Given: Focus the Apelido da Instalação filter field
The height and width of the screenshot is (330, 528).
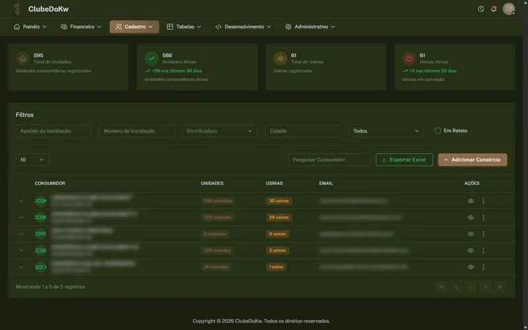Looking at the screenshot, I should pyautogui.click(x=53, y=131).
